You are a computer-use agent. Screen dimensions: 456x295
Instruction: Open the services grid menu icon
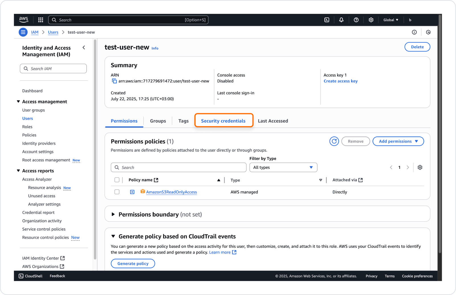point(41,20)
